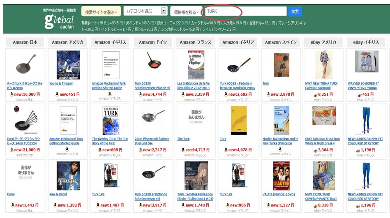Screen dimensions: 390x218
Task: Select the Amazon 日本 column tab
Action: pyautogui.click(x=25, y=42)
